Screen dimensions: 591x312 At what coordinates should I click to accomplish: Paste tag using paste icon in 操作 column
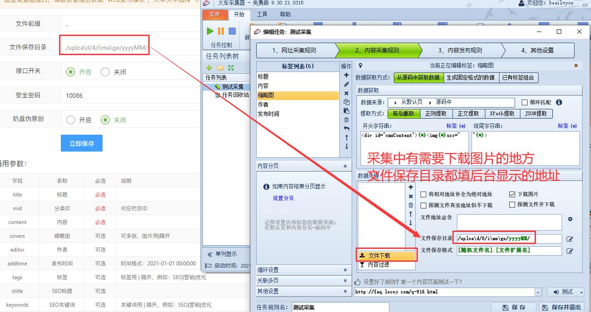[346, 111]
